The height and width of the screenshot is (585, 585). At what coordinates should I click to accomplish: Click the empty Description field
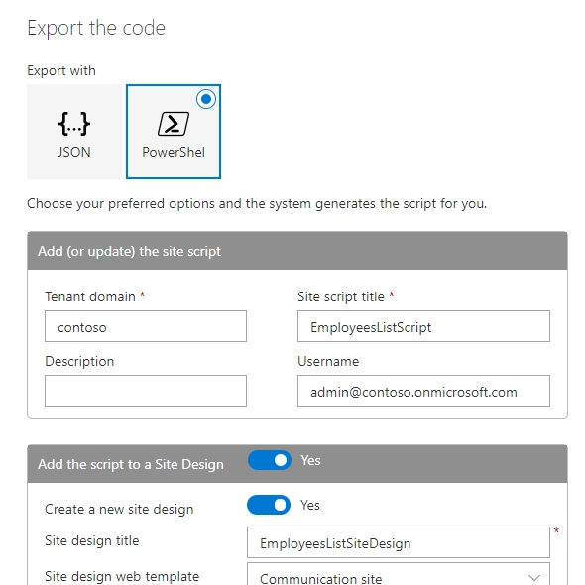(146, 391)
